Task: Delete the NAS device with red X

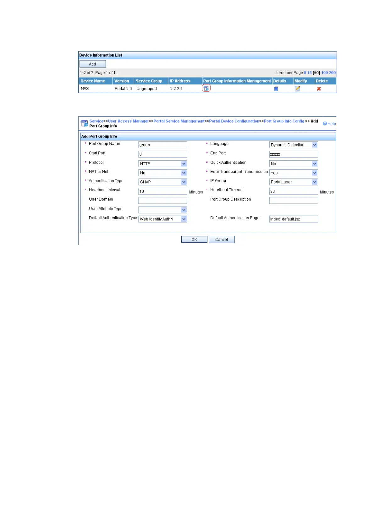Action: pos(319,89)
